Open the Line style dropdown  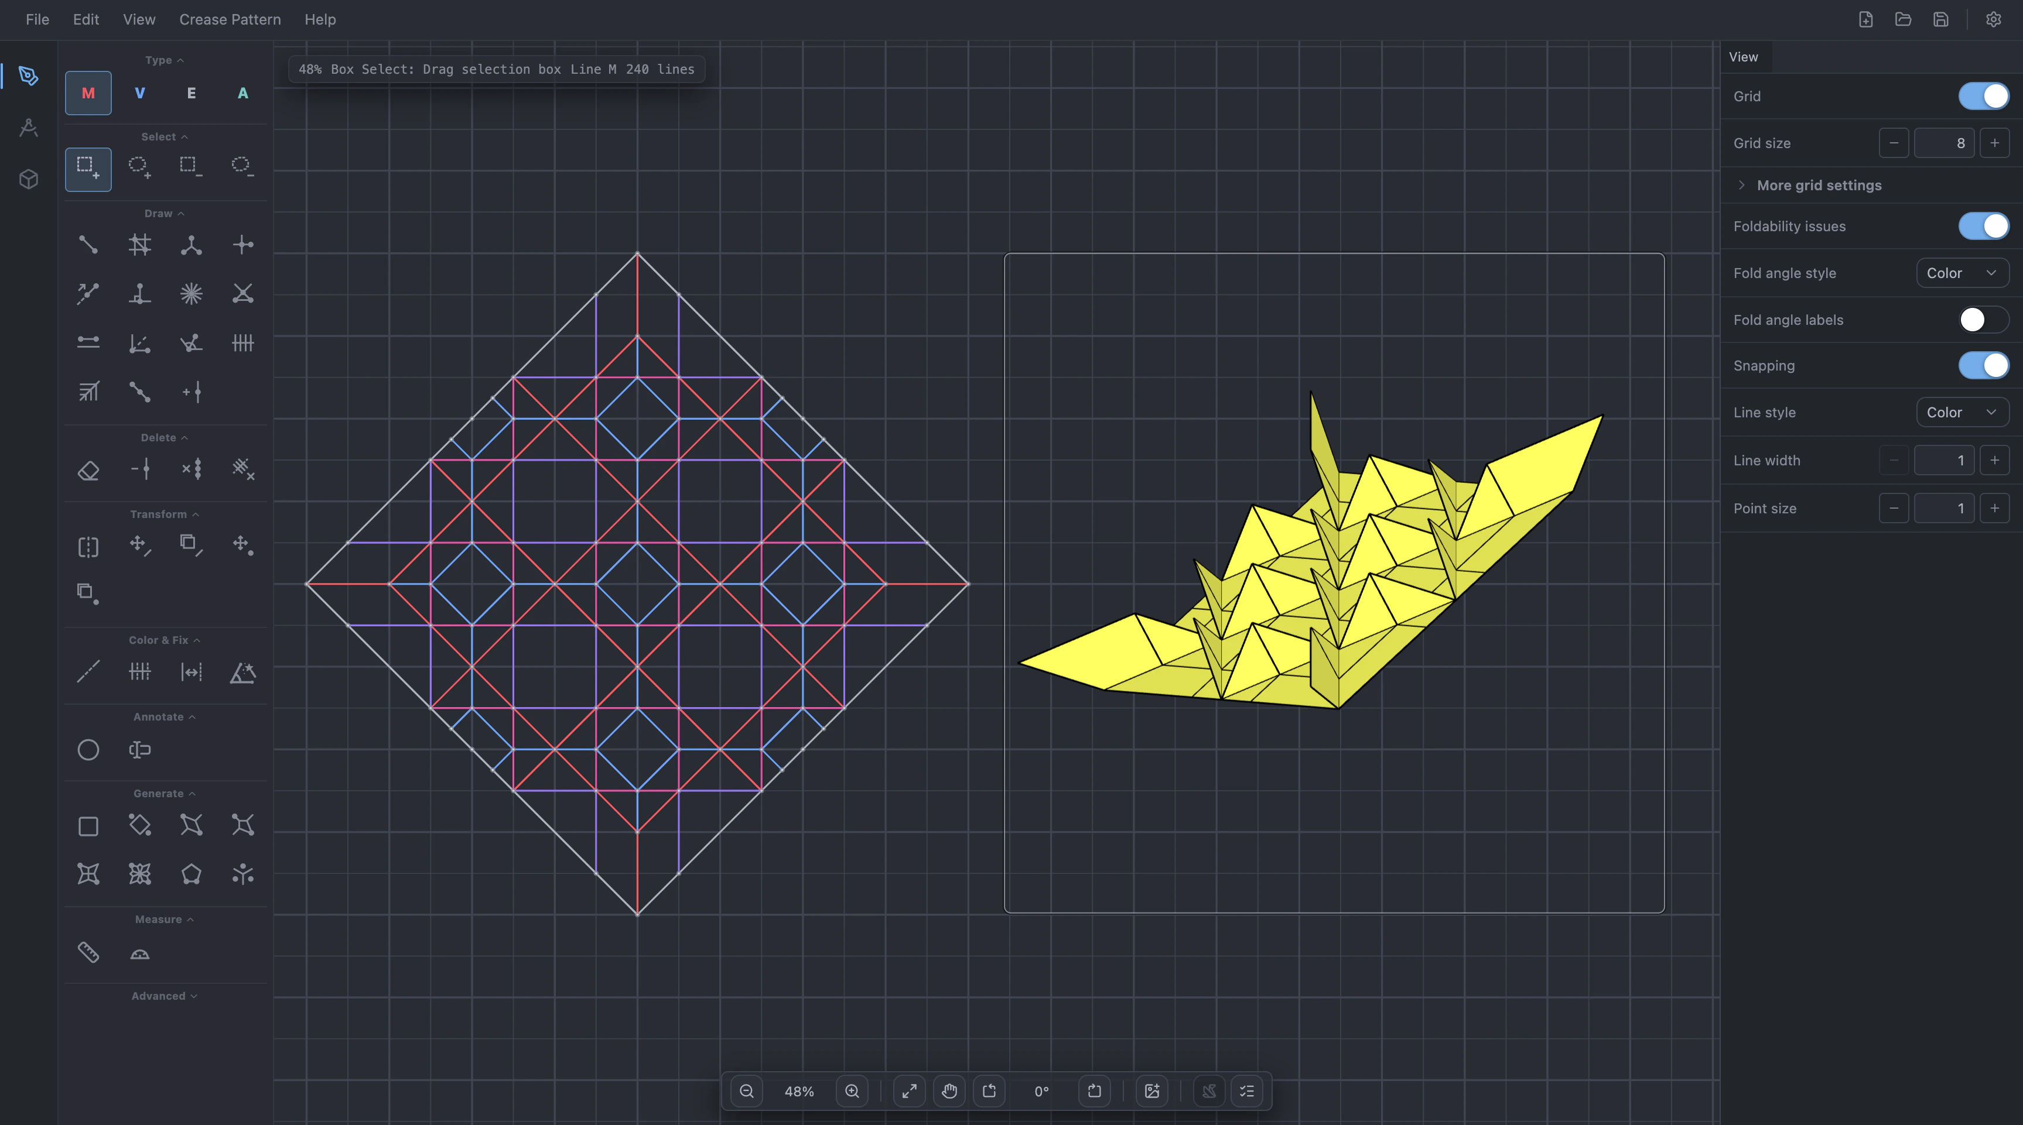pyautogui.click(x=1963, y=412)
